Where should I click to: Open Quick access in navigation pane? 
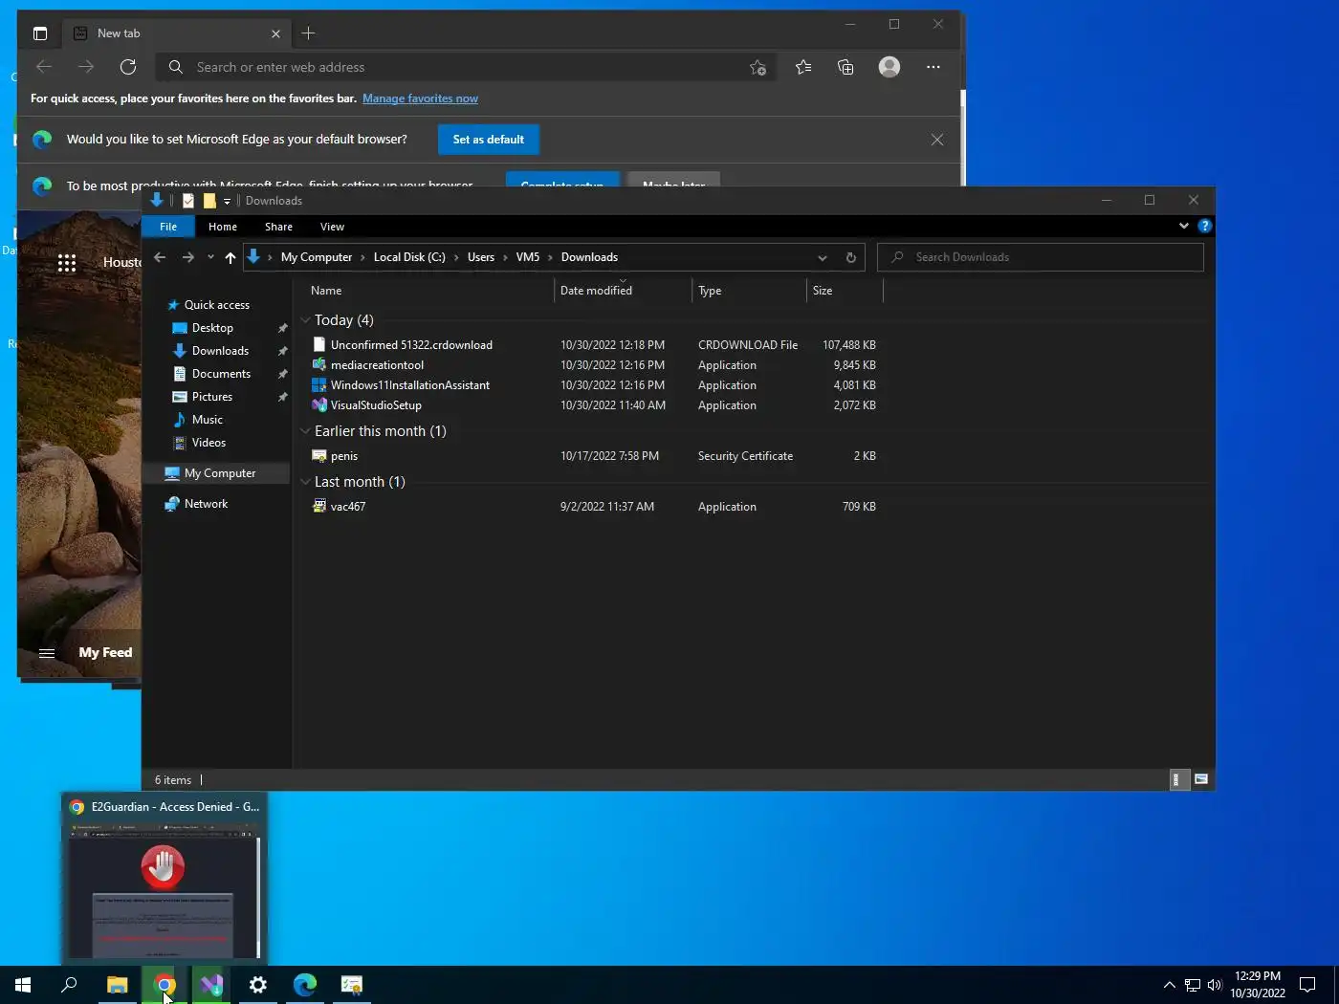(217, 305)
